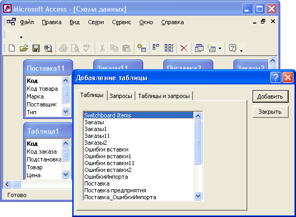Click the New document toolbar icon
This screenshot has width=296, height=217.
pos(12,48)
